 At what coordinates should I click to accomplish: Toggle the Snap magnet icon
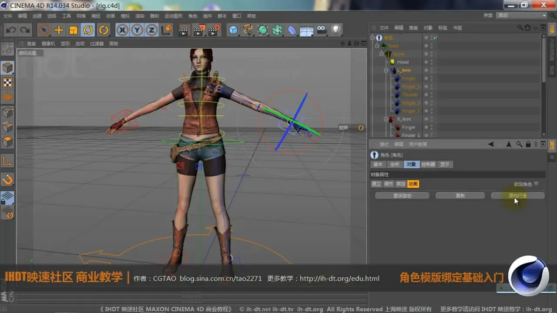pyautogui.click(x=7, y=179)
